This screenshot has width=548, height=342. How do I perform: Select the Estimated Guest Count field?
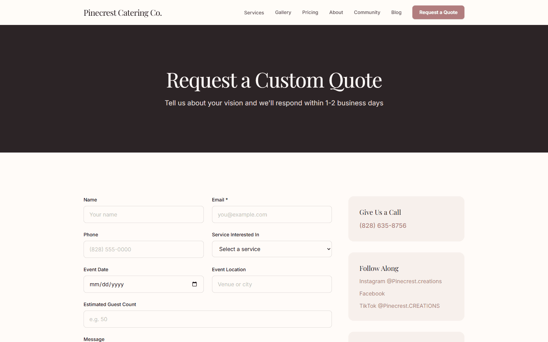(208, 319)
